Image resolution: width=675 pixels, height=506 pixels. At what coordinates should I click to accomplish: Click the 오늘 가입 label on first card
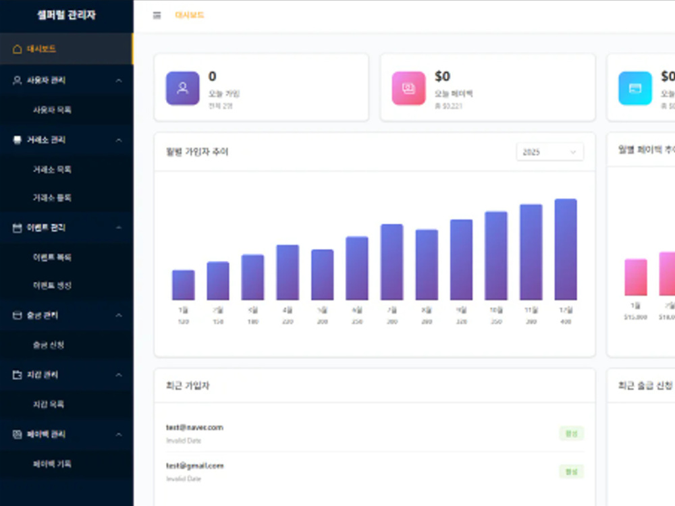224,93
